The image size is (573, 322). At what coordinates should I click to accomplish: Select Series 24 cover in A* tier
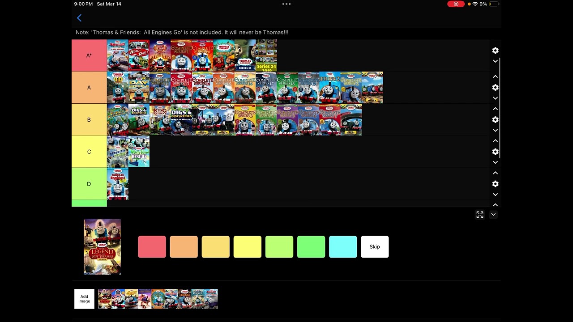coord(266,55)
